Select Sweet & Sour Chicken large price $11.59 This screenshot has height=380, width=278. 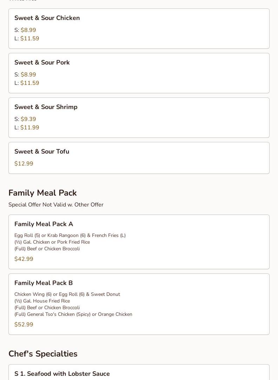(x=27, y=39)
